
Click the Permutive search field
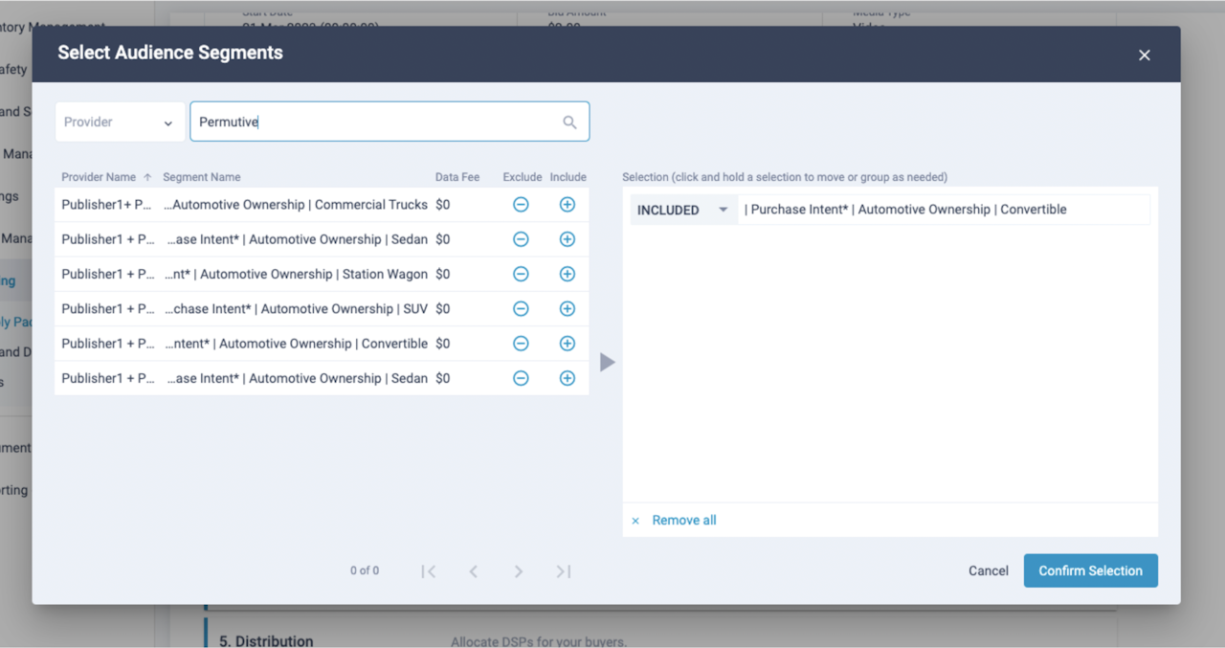coord(390,122)
